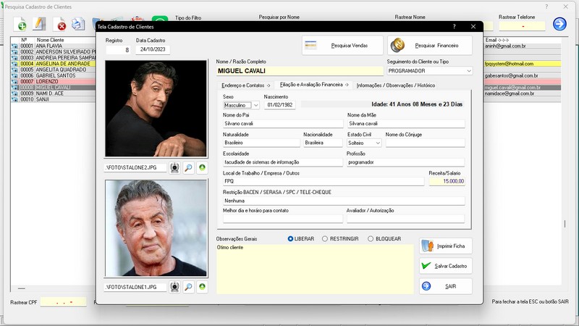
Task: Click the printer icon in background toolbar
Action: [79, 25]
